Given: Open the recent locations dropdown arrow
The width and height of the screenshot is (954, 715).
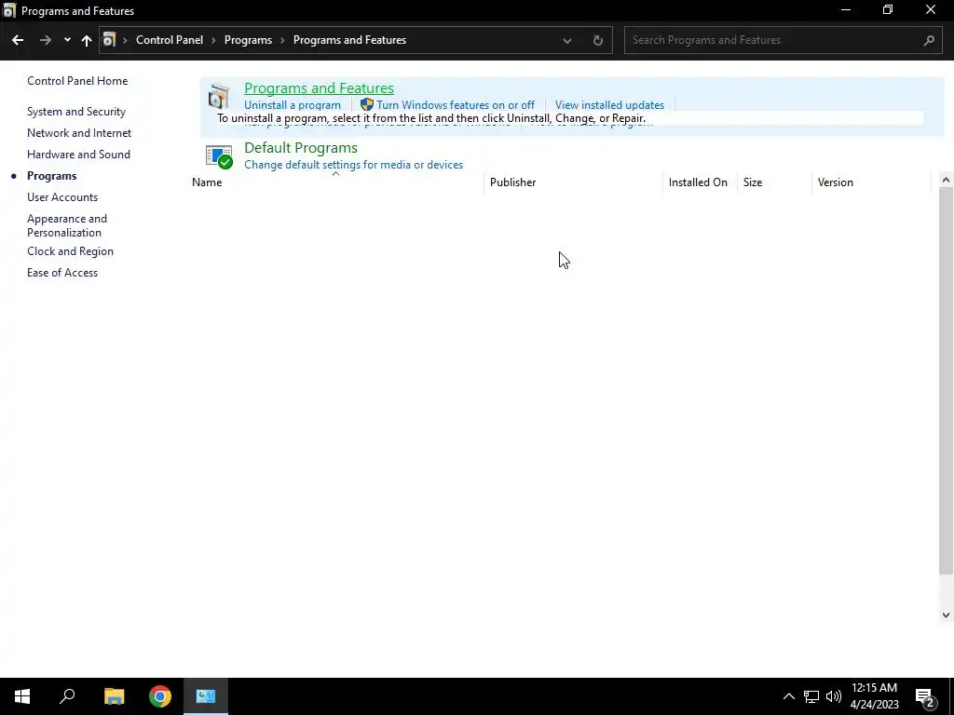Looking at the screenshot, I should 67,40.
